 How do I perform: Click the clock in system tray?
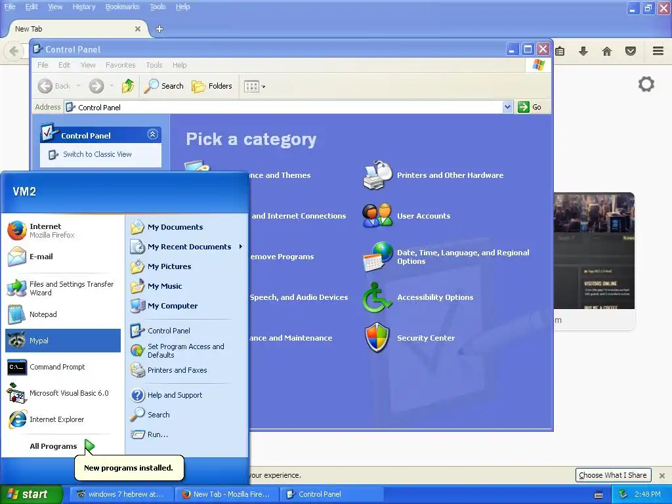(x=647, y=494)
